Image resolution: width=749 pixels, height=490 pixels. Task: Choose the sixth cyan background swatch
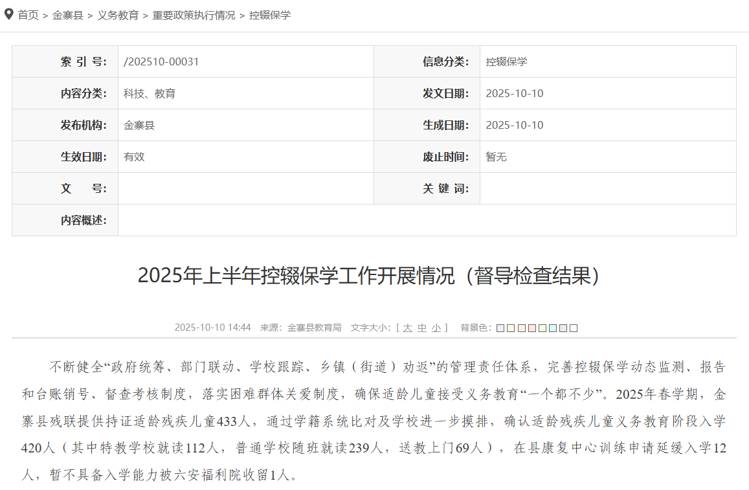[552, 328]
